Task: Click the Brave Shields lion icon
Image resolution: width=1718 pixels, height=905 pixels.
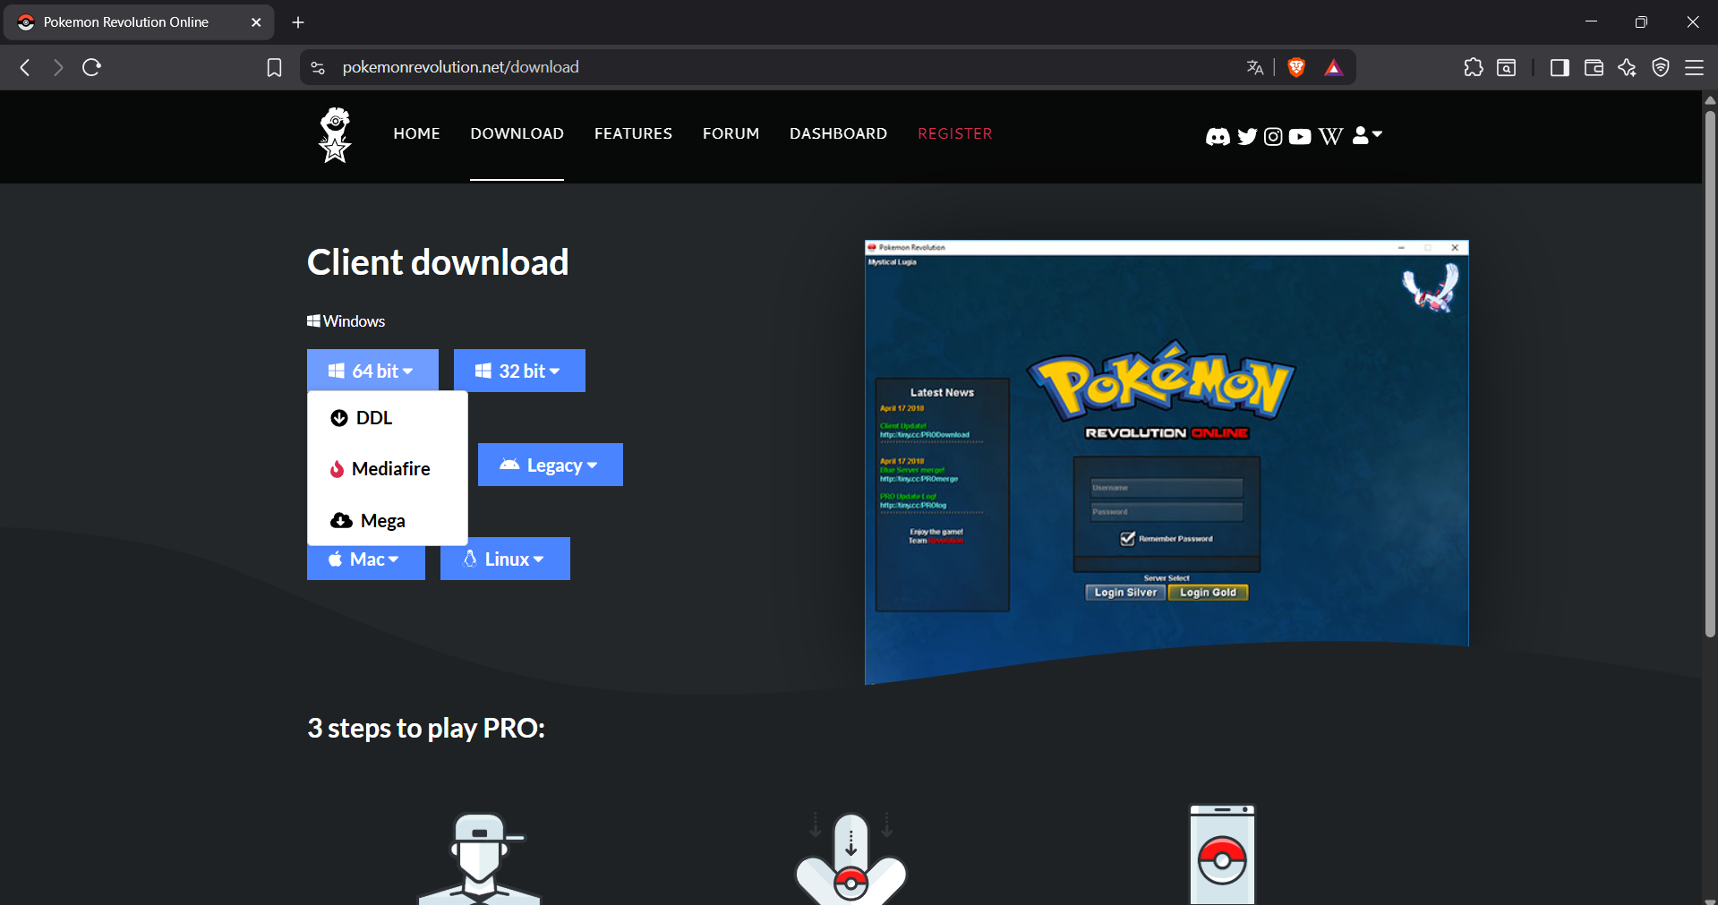Action: coord(1295,67)
